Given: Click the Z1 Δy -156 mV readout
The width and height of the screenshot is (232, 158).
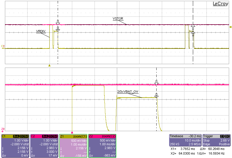Looking at the screenshot, I should tap(81, 155).
